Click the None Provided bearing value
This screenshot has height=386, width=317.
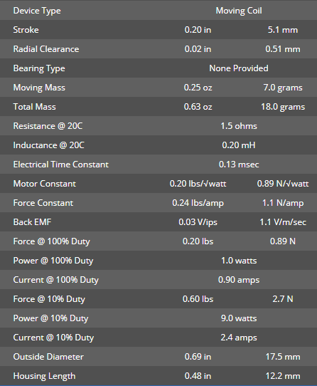point(239,68)
